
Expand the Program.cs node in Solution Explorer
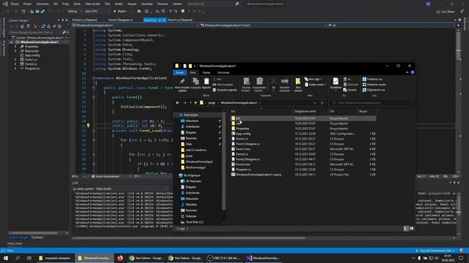pos(15,68)
